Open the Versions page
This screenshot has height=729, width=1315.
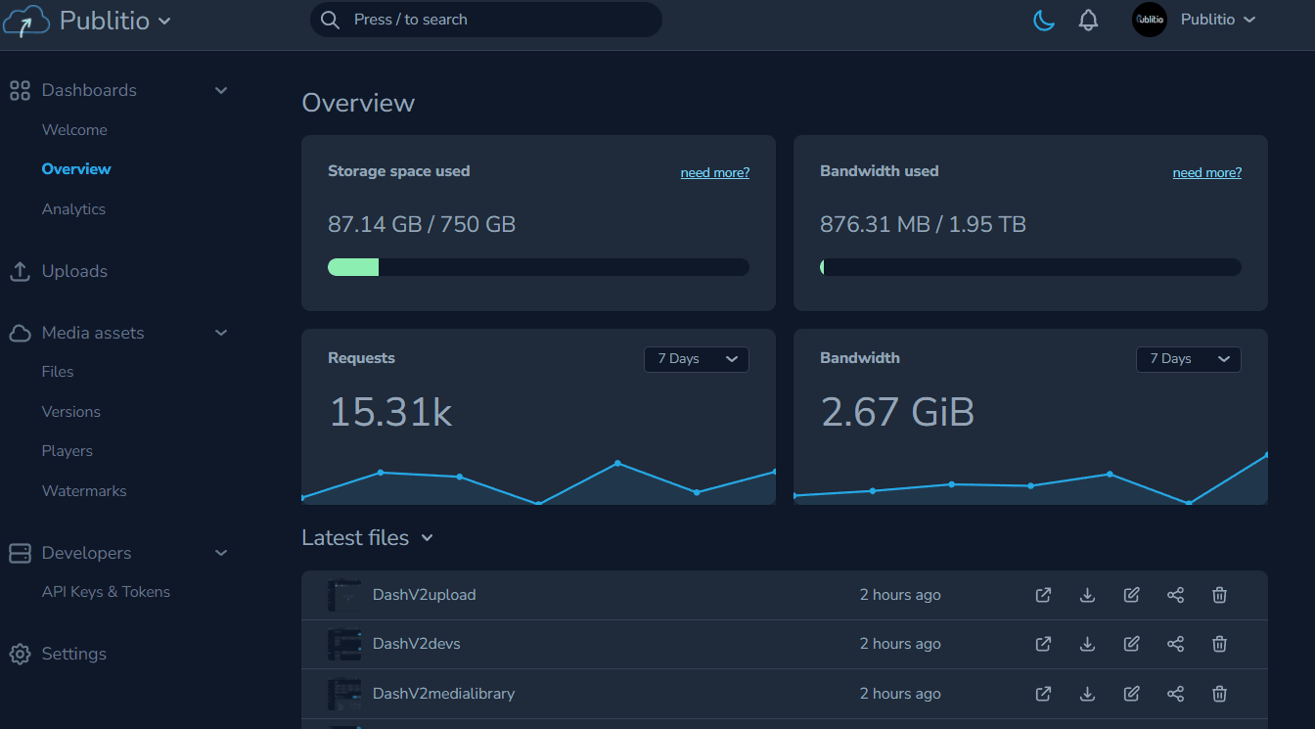[71, 412]
